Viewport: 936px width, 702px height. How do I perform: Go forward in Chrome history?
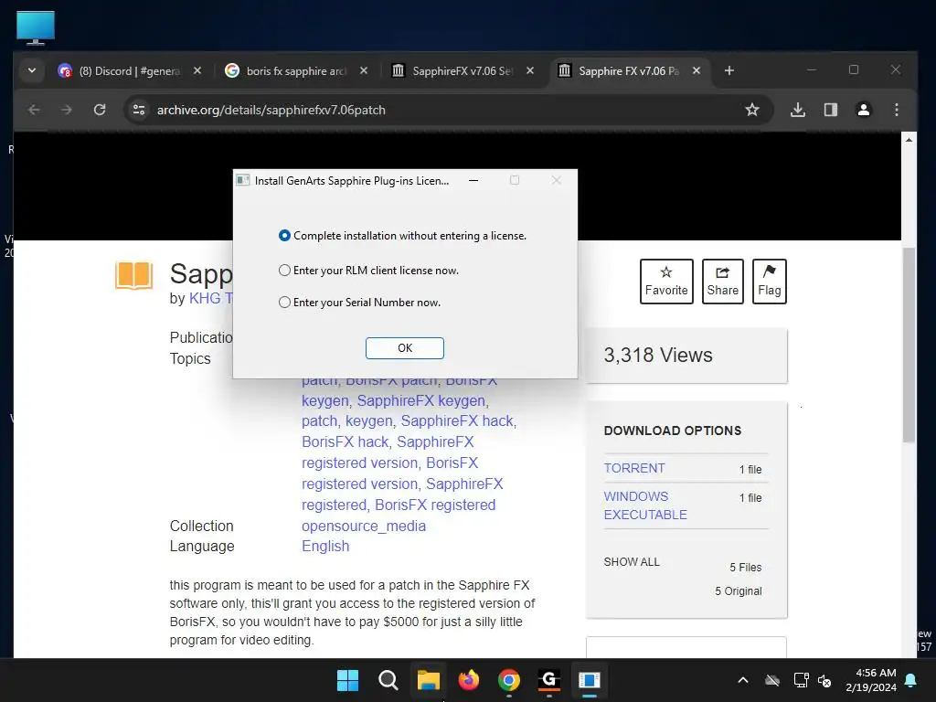click(x=67, y=110)
